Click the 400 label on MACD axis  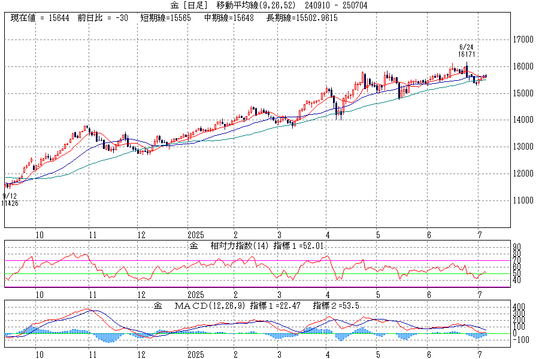pyautogui.click(x=519, y=306)
